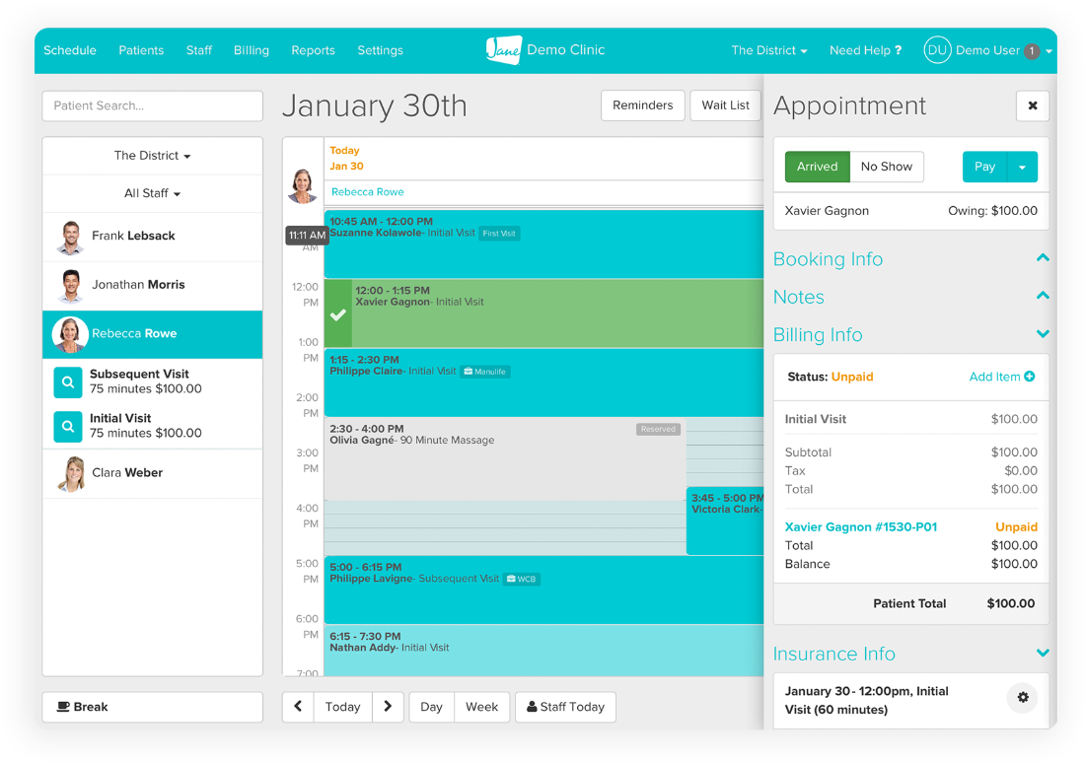Image resolution: width=1085 pixels, height=763 pixels.
Task: Click the plus icon next to Add Item
Action: pyautogui.click(x=1030, y=377)
